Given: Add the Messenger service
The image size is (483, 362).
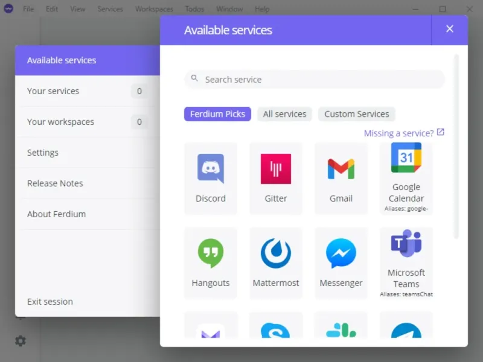Looking at the screenshot, I should 341,263.
